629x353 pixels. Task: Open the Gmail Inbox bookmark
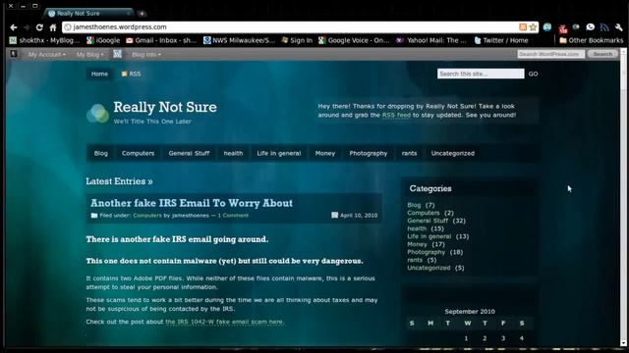coord(161,40)
